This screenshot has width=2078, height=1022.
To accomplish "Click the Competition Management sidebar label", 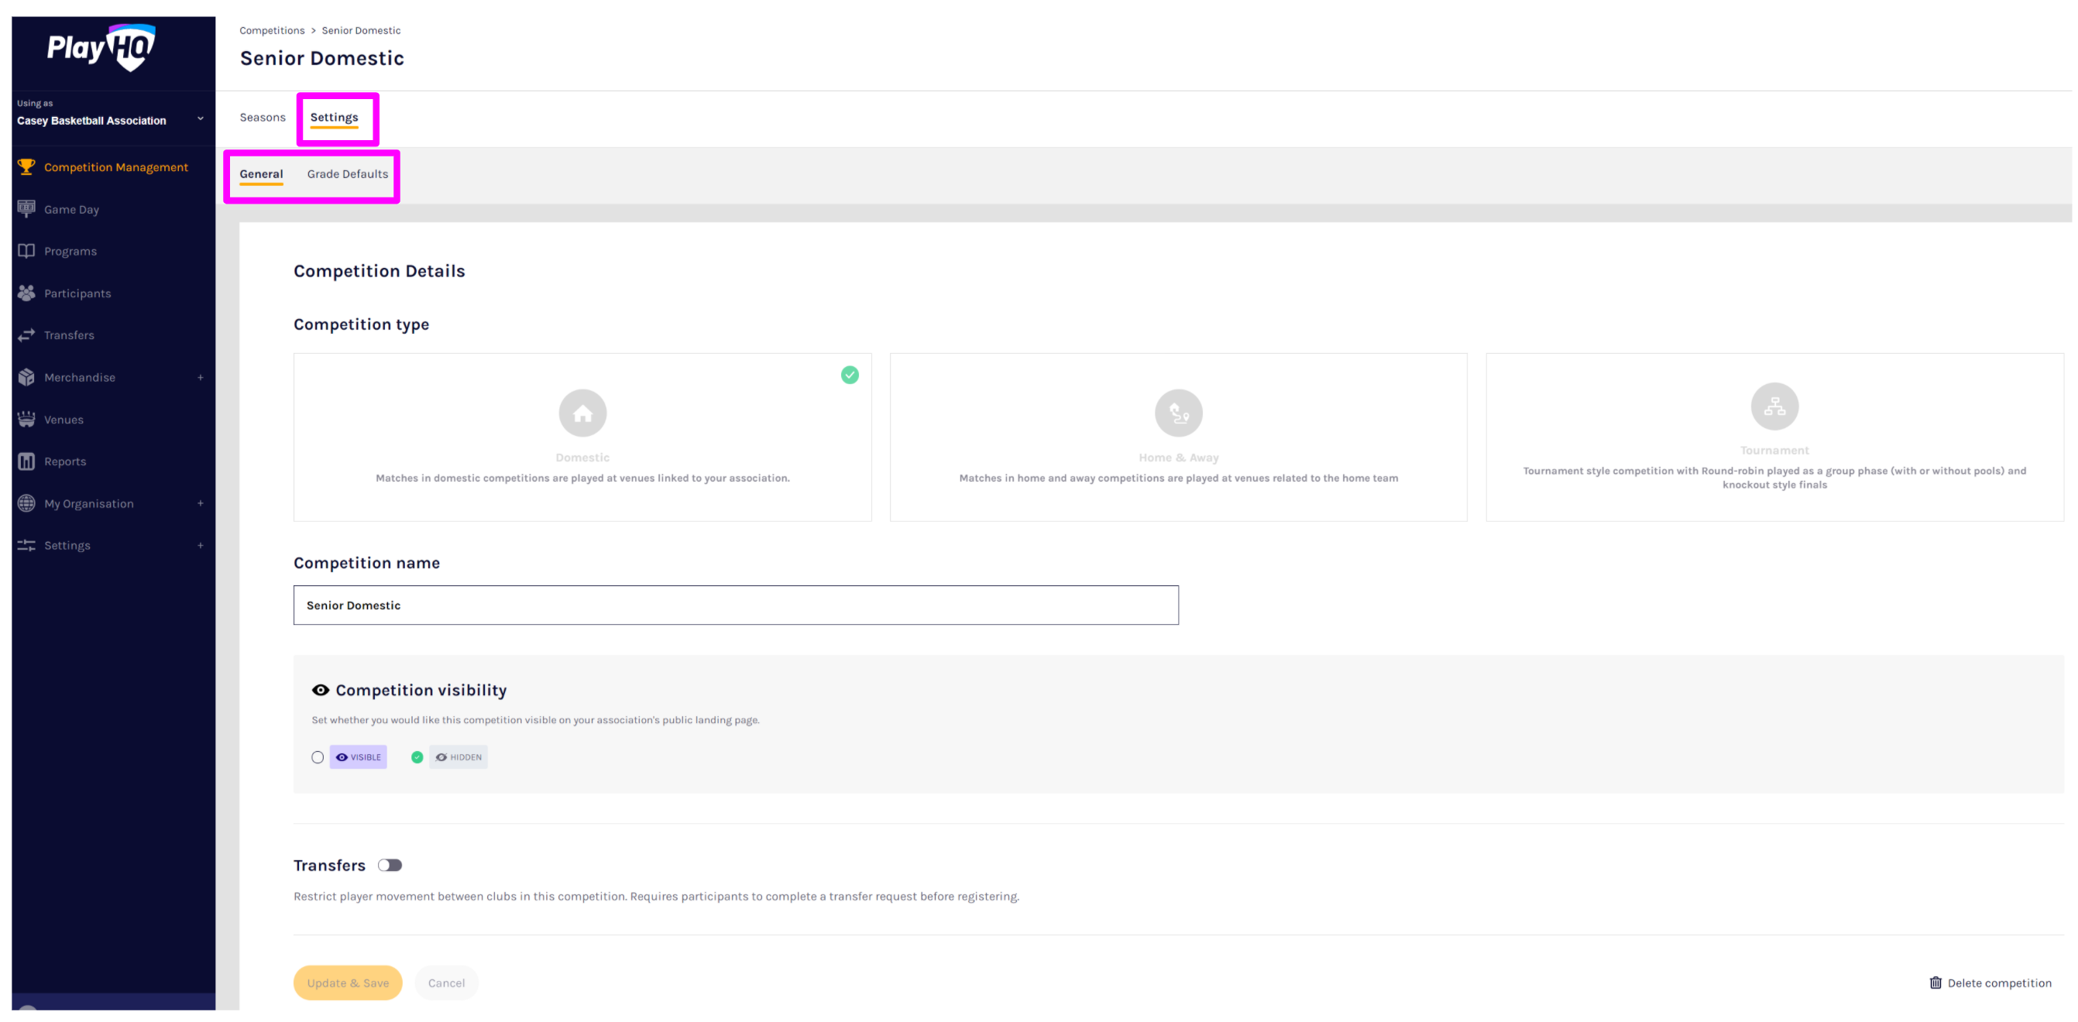I will (x=115, y=167).
